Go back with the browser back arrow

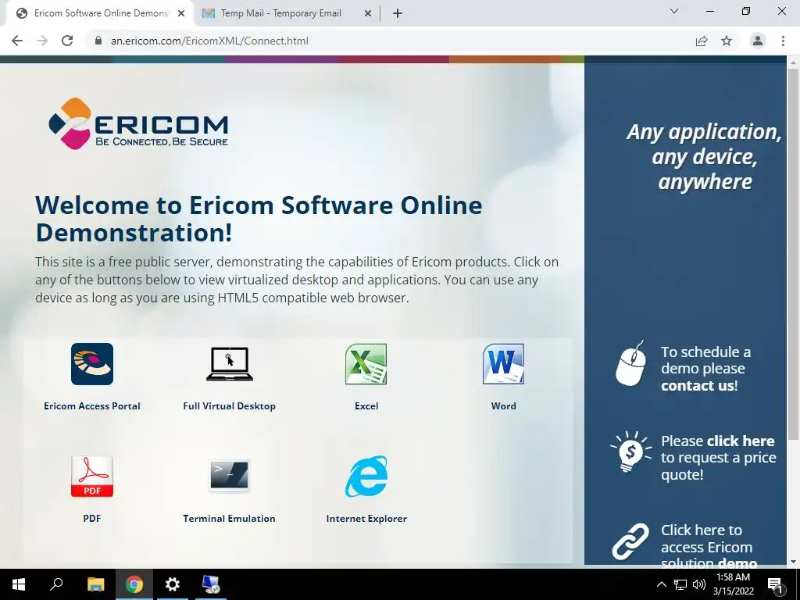(17, 41)
